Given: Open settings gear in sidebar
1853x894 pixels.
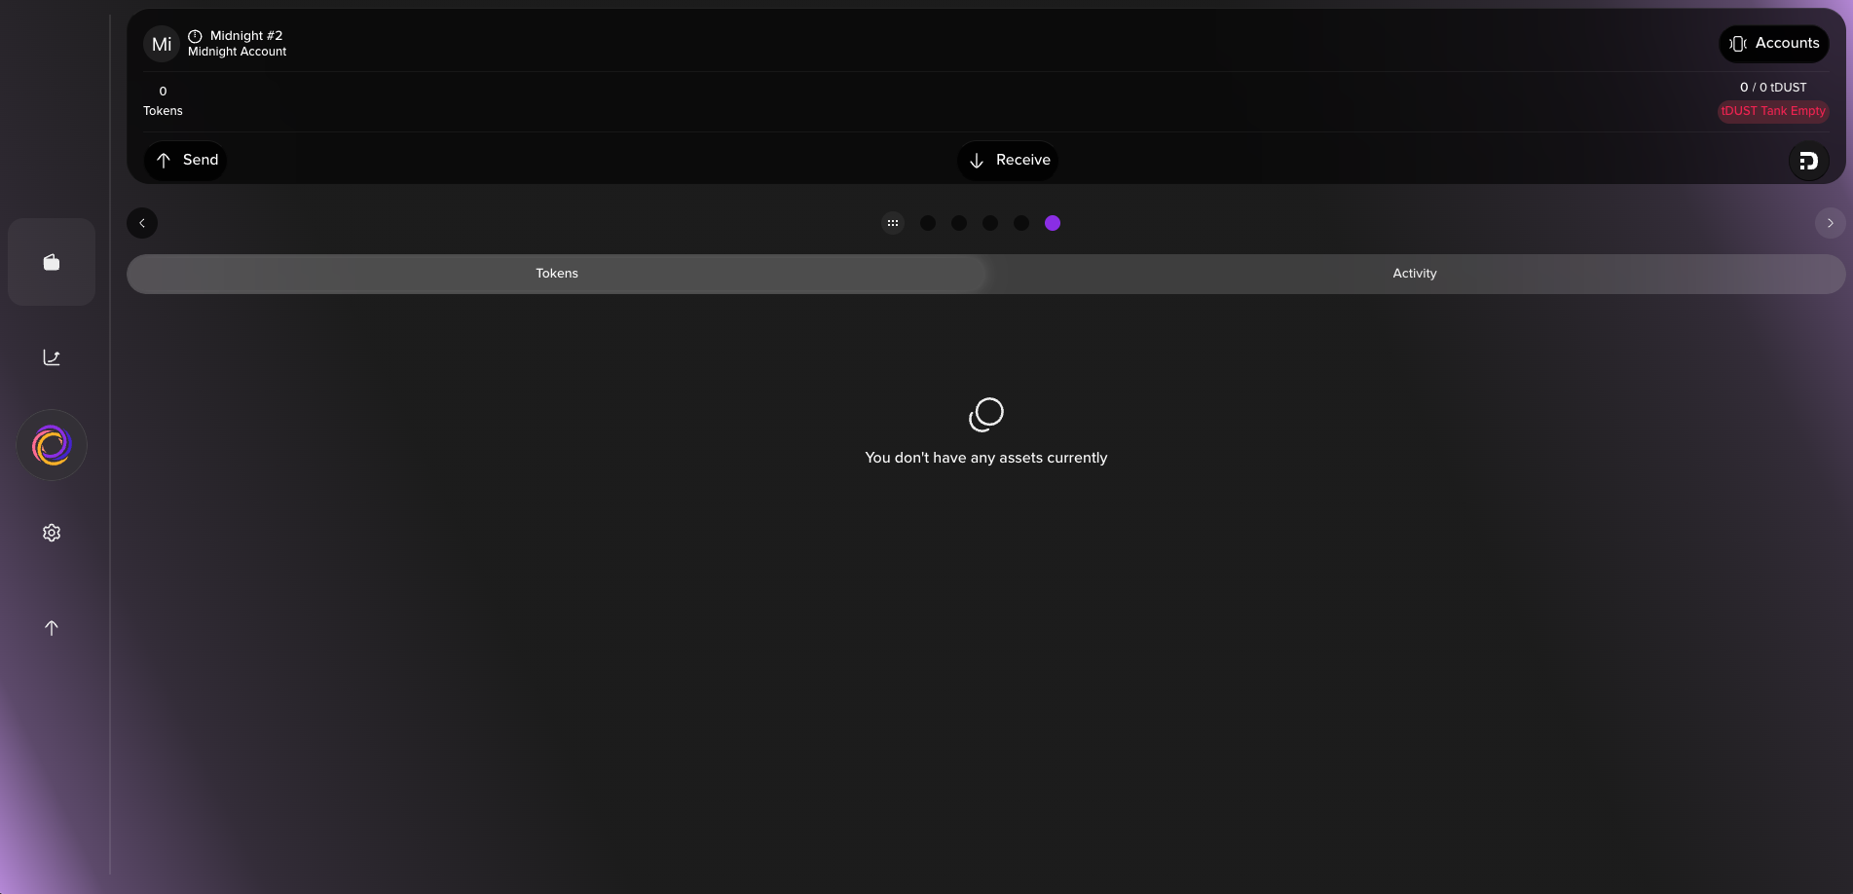Looking at the screenshot, I should click(52, 533).
